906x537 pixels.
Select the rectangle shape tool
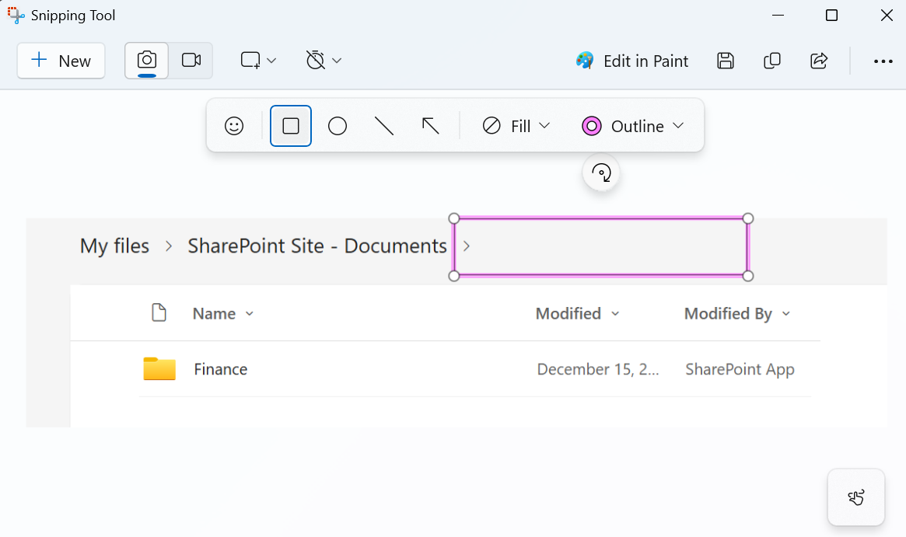pos(291,126)
